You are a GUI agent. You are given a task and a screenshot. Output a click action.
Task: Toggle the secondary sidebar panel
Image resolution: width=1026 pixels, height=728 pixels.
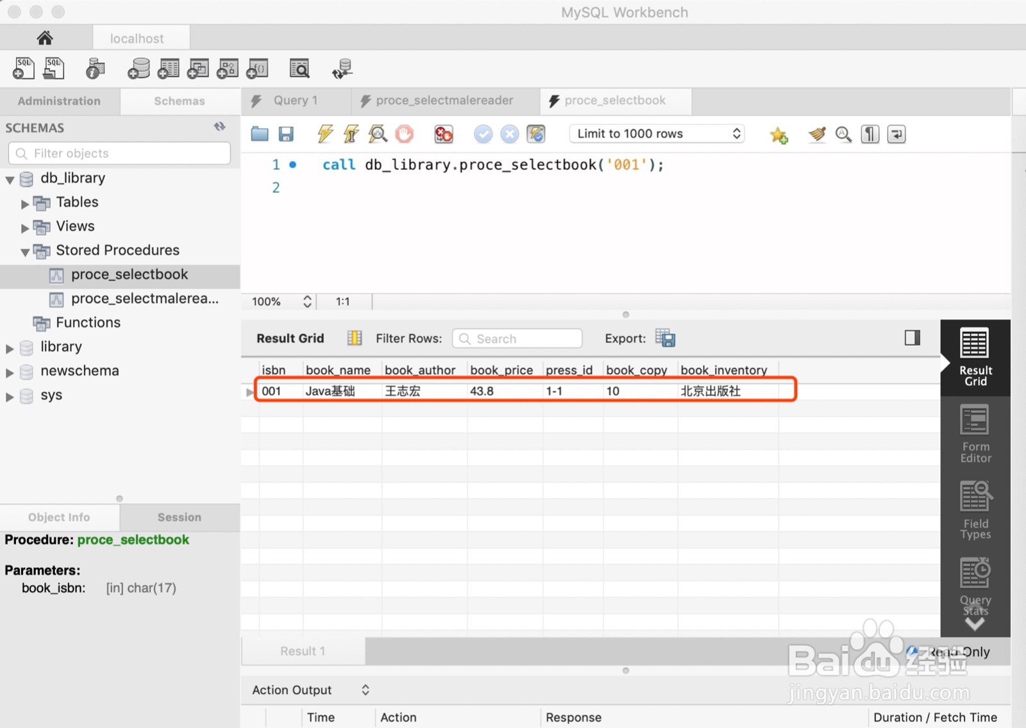click(912, 338)
